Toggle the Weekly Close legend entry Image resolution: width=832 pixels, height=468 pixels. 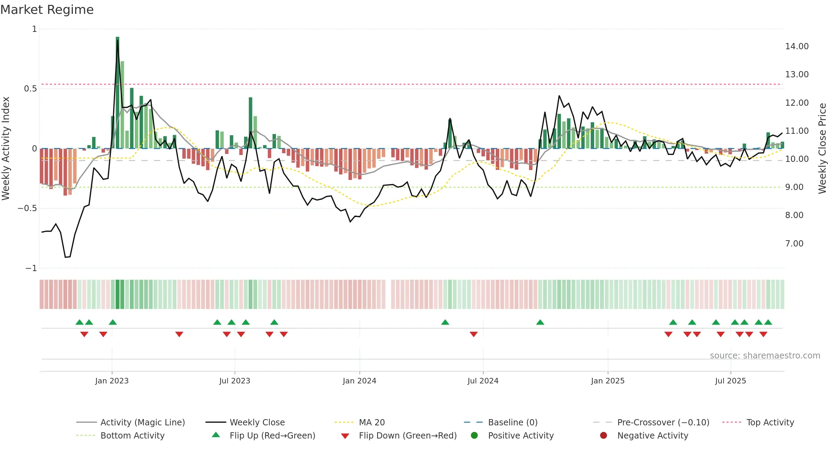point(245,422)
